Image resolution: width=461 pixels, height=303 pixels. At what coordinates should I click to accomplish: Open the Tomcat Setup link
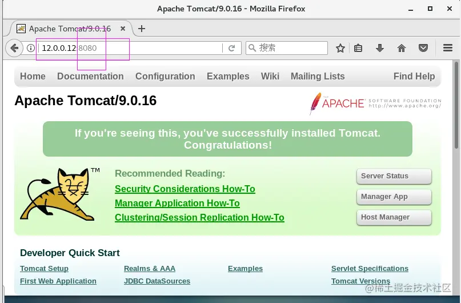(x=44, y=269)
